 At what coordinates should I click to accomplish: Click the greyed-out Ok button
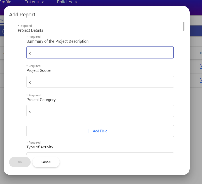point(20,162)
